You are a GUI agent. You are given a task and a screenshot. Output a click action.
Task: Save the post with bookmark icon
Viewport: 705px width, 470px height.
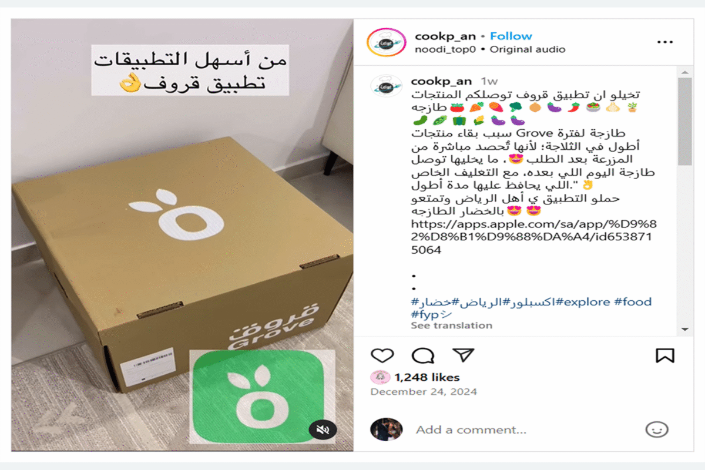(664, 355)
